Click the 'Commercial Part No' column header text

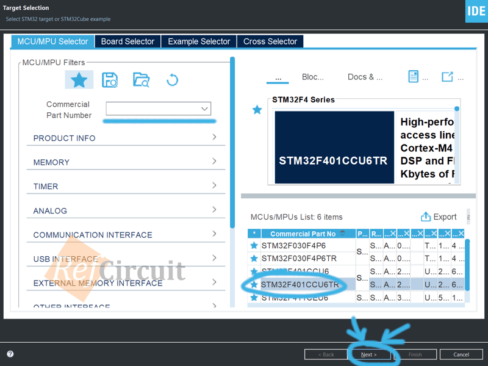tap(303, 234)
